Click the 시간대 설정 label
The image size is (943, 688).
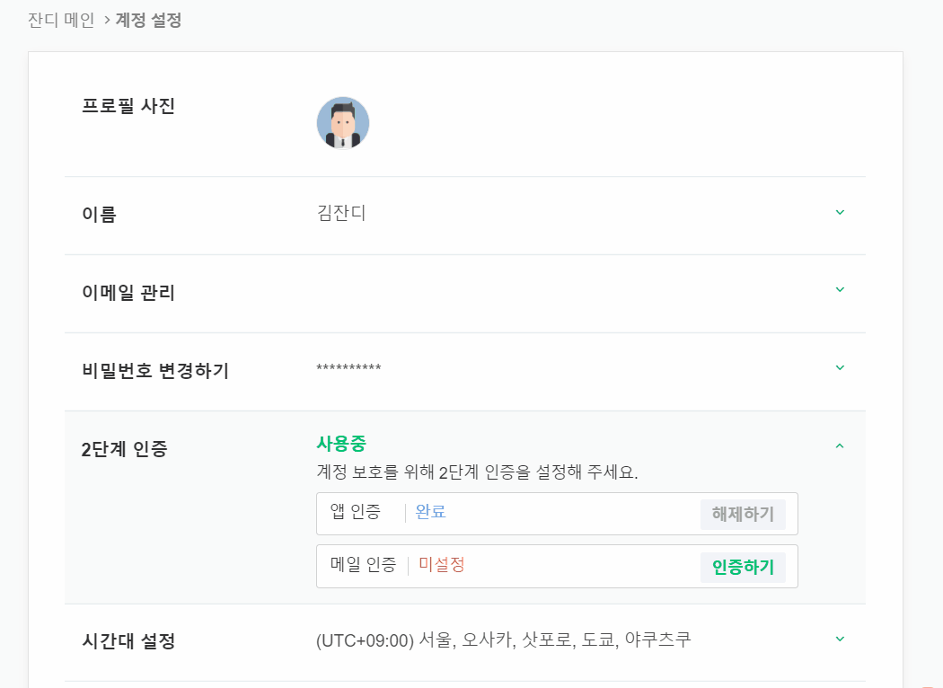click(x=128, y=641)
